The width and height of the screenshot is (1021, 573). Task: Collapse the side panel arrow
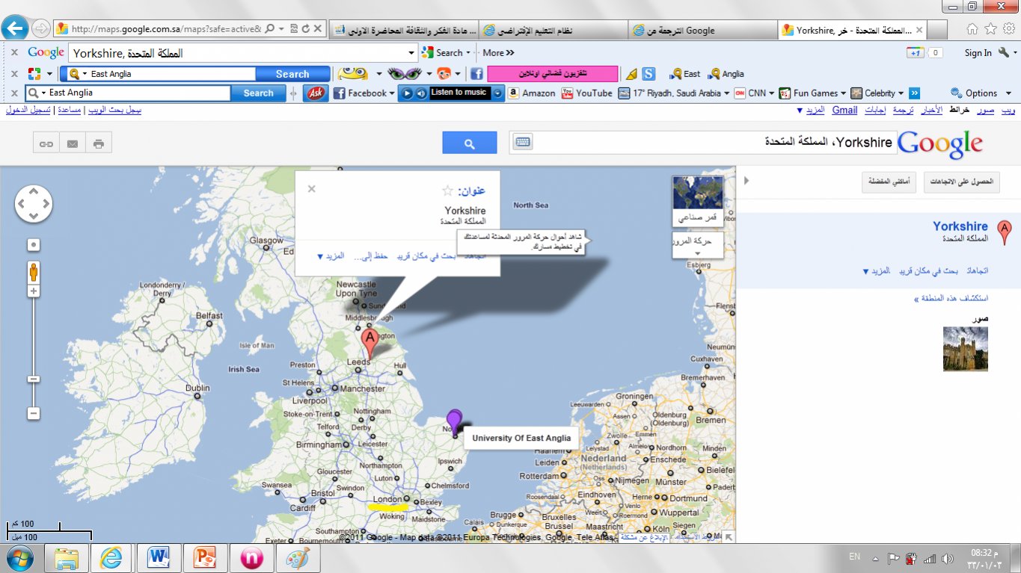click(745, 181)
